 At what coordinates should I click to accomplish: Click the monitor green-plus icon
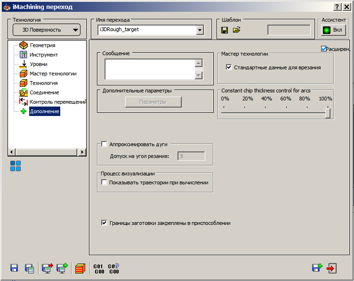tap(62, 268)
